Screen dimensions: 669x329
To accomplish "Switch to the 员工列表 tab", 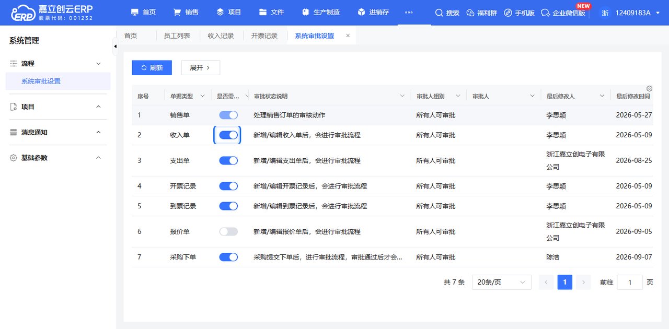I will (177, 36).
